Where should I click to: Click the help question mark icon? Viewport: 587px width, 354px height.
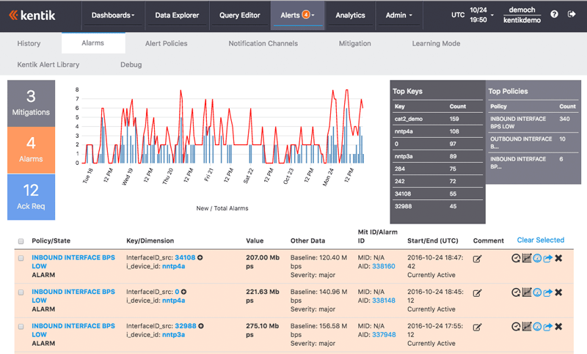coord(554,15)
